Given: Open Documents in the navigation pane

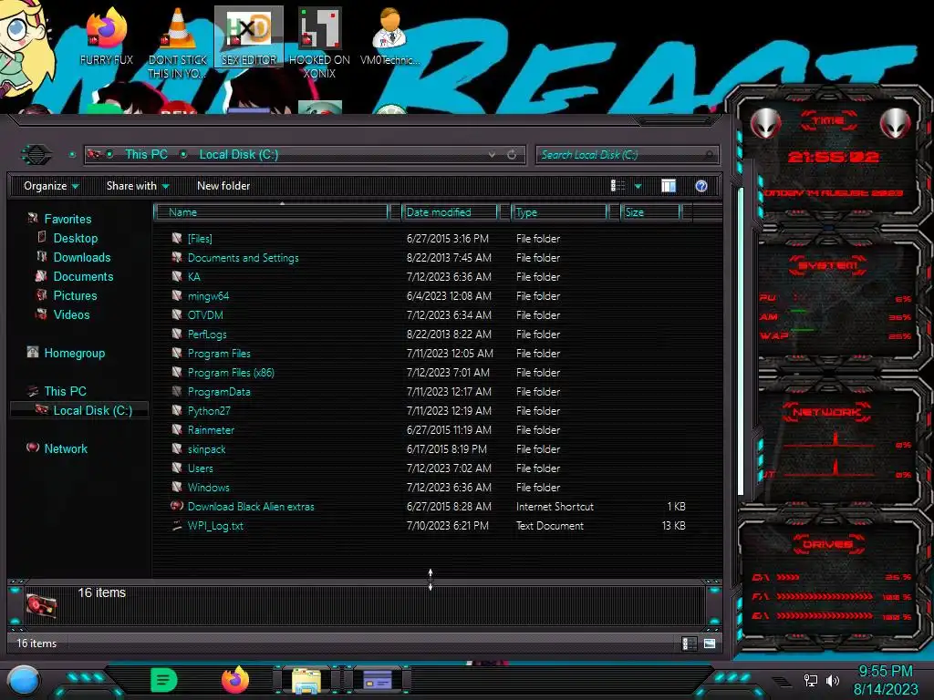Looking at the screenshot, I should (x=83, y=276).
